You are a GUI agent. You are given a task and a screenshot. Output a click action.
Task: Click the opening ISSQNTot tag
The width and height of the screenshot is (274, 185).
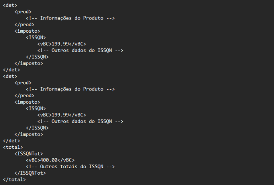coord(29,154)
